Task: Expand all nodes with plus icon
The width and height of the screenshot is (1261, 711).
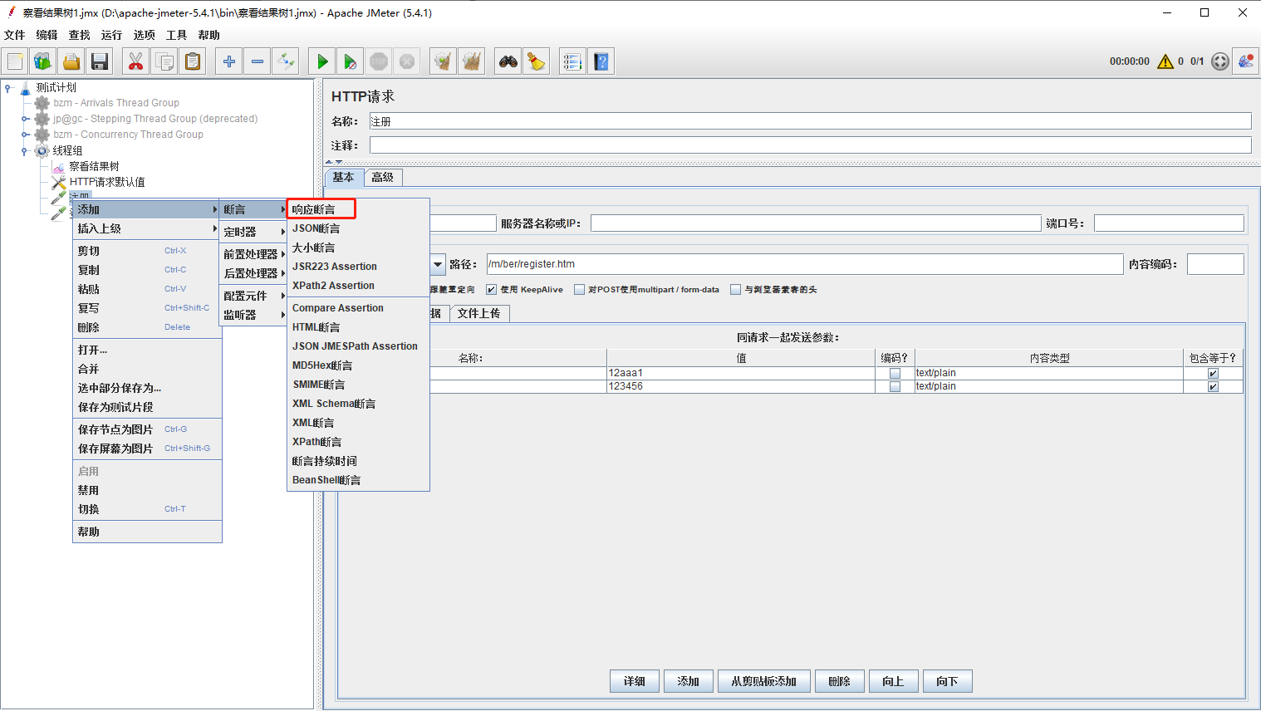Action: pos(229,61)
